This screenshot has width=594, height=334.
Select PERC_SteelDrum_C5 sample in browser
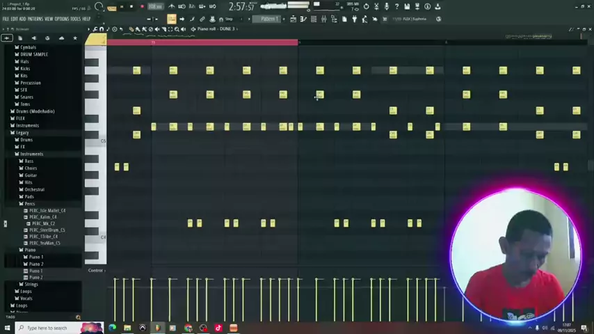(x=47, y=230)
